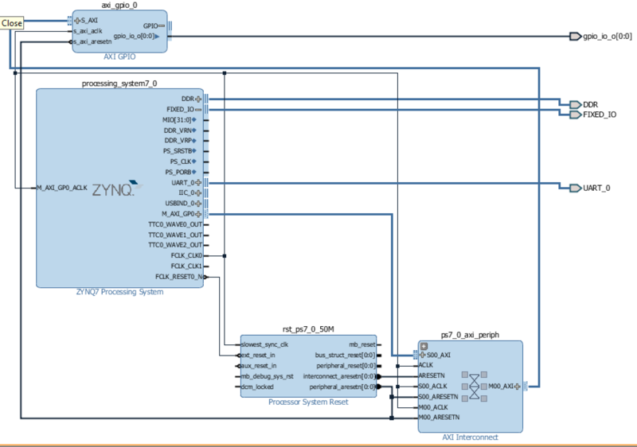The image size is (637, 447).
Task: Select the gpio_io_o[0:0] output pin on axi_gpio_0
Action: (x=136, y=36)
